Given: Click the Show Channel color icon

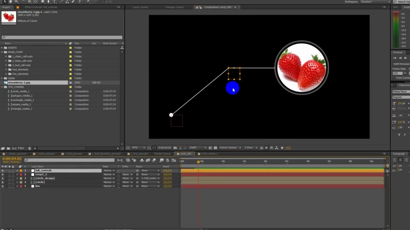Looking at the screenshot, I should 185,148.
